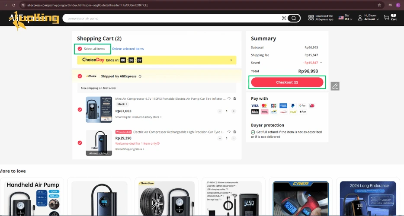This screenshot has height=216, width=404.
Task: Open the Handheld Air Pump recommendation card
Action: (32, 197)
